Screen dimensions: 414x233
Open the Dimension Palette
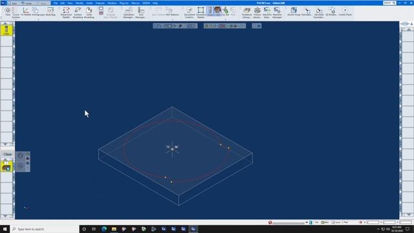click(66, 12)
